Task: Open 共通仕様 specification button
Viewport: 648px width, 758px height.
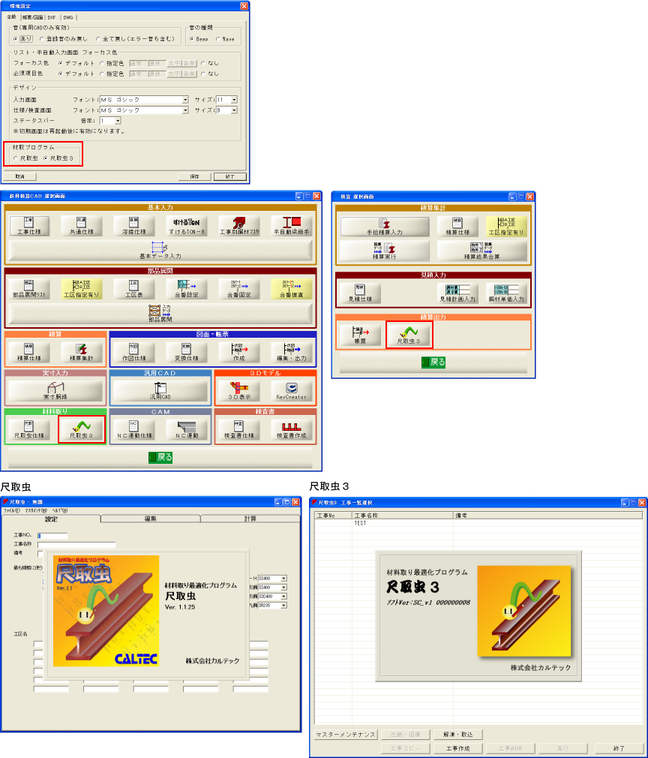Action: [x=81, y=226]
